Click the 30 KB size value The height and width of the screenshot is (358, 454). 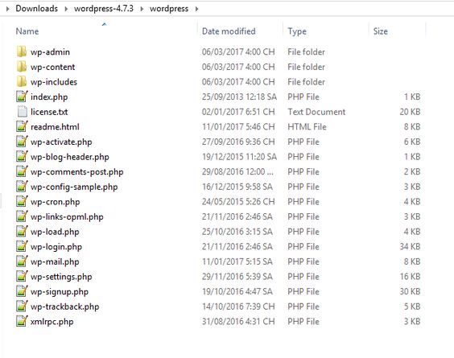click(410, 292)
